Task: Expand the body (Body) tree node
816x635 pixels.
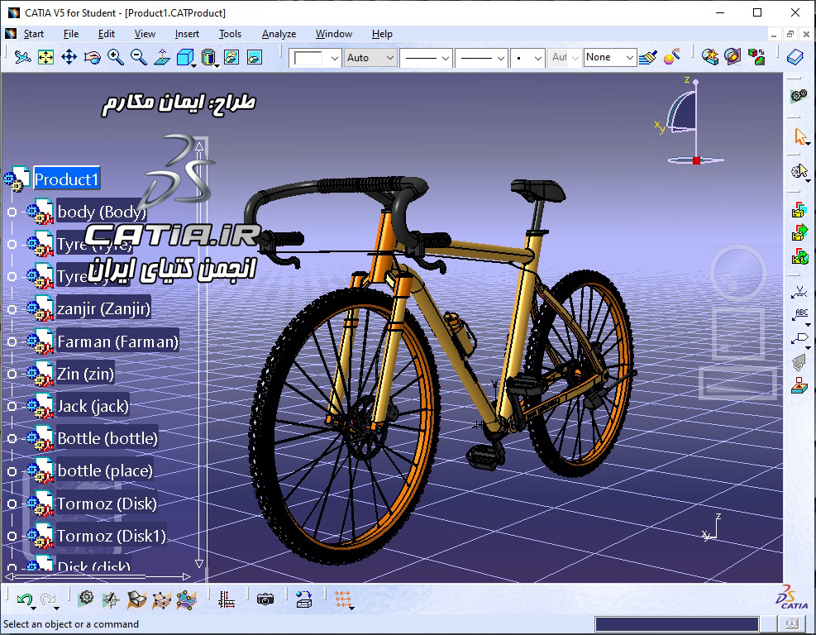Action: click(12, 212)
